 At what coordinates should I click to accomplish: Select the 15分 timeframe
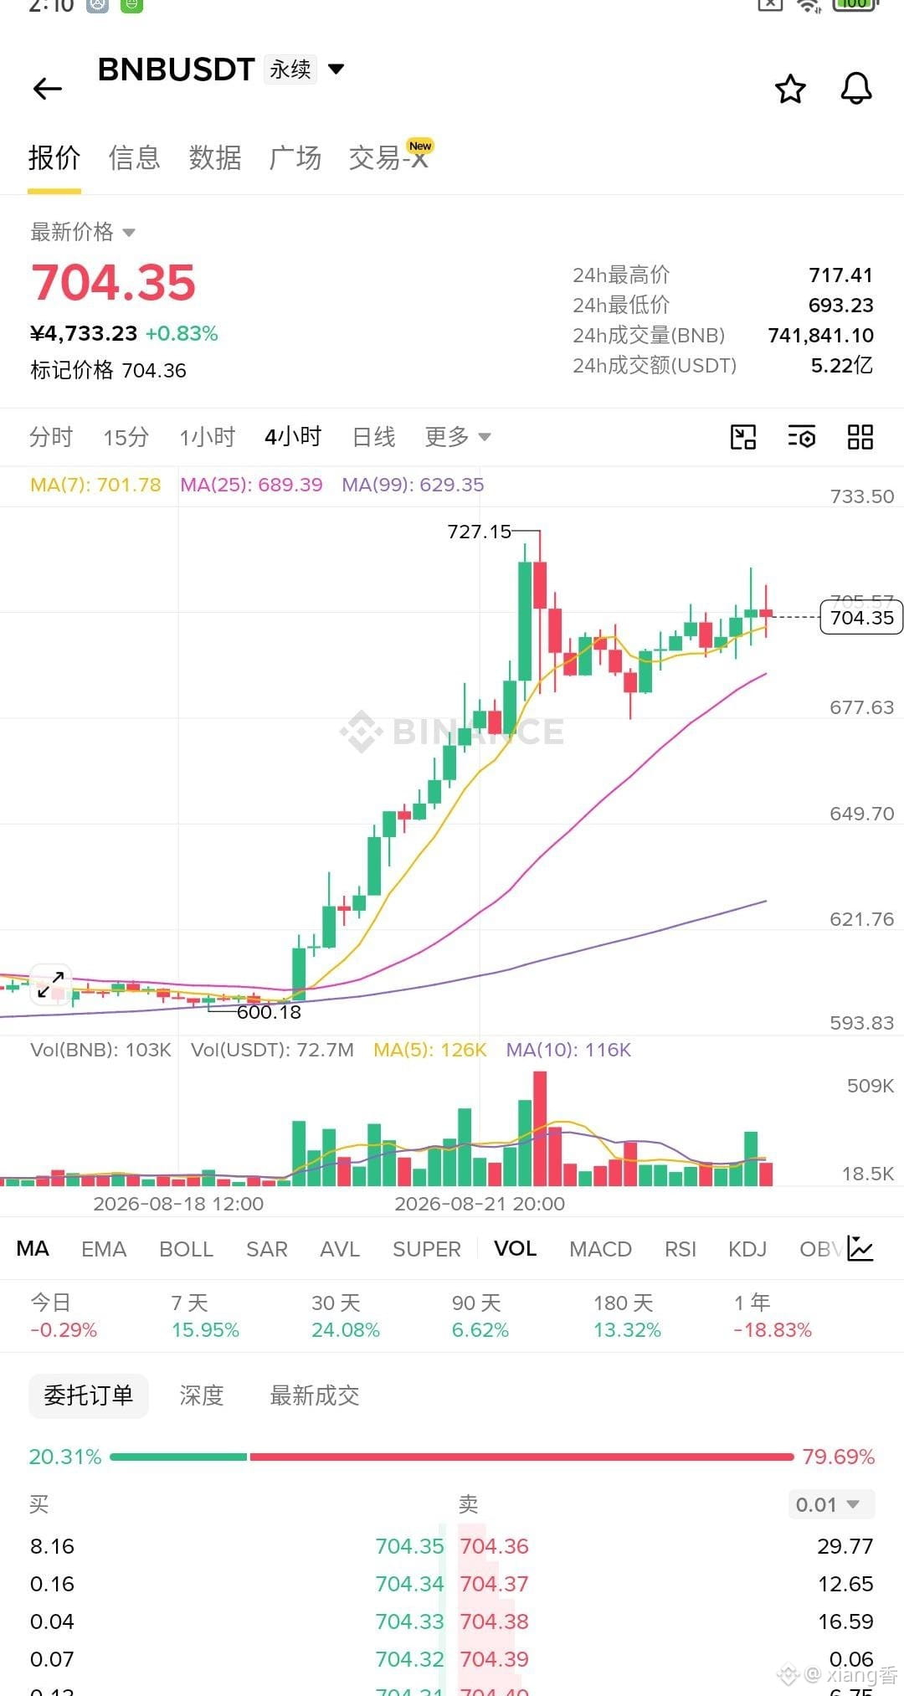tap(126, 437)
